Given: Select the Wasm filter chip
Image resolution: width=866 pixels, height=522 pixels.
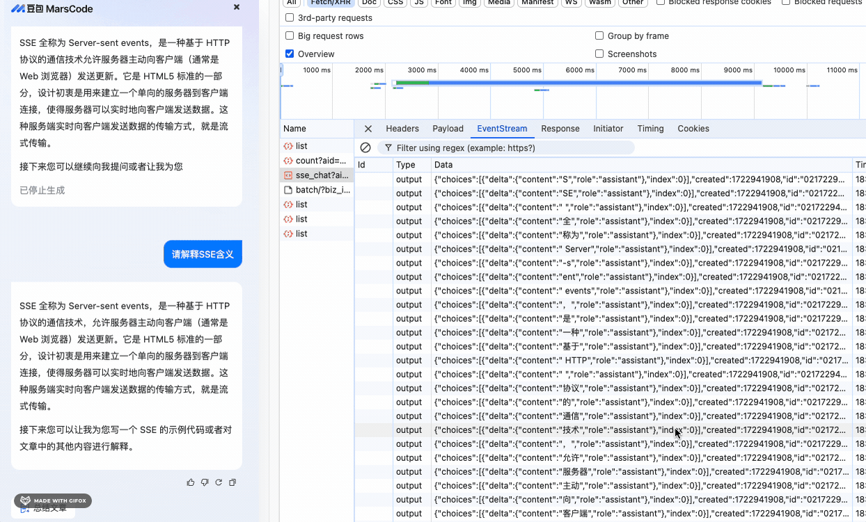Looking at the screenshot, I should coord(599,3).
